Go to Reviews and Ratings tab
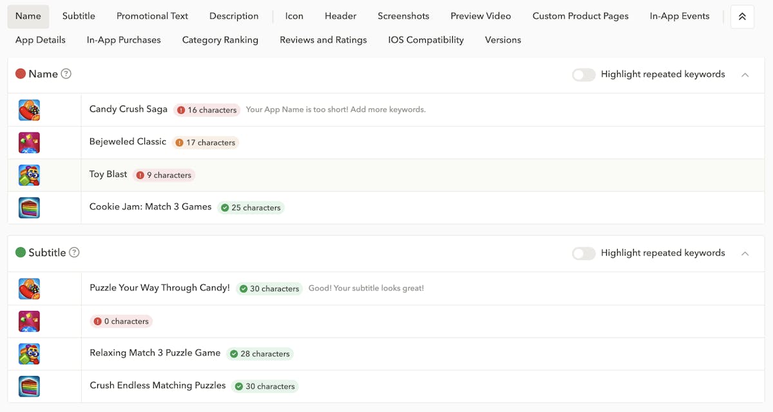773x412 pixels. click(x=323, y=40)
